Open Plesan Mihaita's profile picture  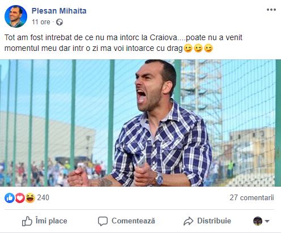pyautogui.click(x=16, y=16)
